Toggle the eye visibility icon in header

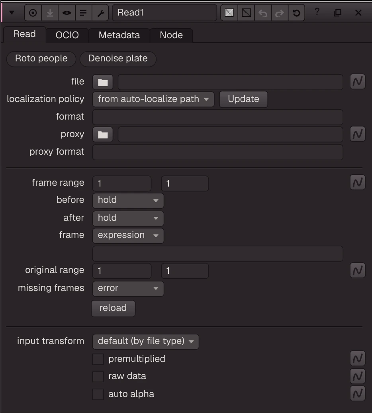[67, 13]
